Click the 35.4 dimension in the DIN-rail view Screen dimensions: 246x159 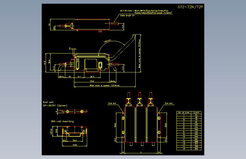pyautogui.click(x=75, y=141)
